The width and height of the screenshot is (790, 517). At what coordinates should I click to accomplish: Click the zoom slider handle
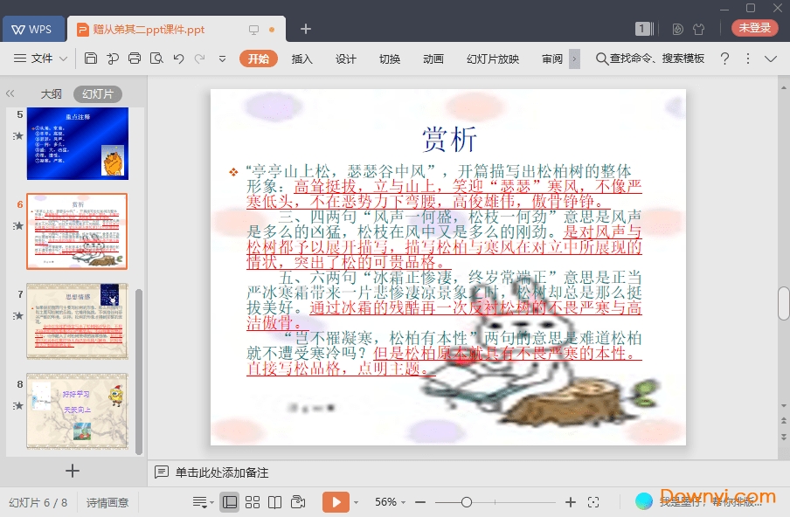click(467, 502)
